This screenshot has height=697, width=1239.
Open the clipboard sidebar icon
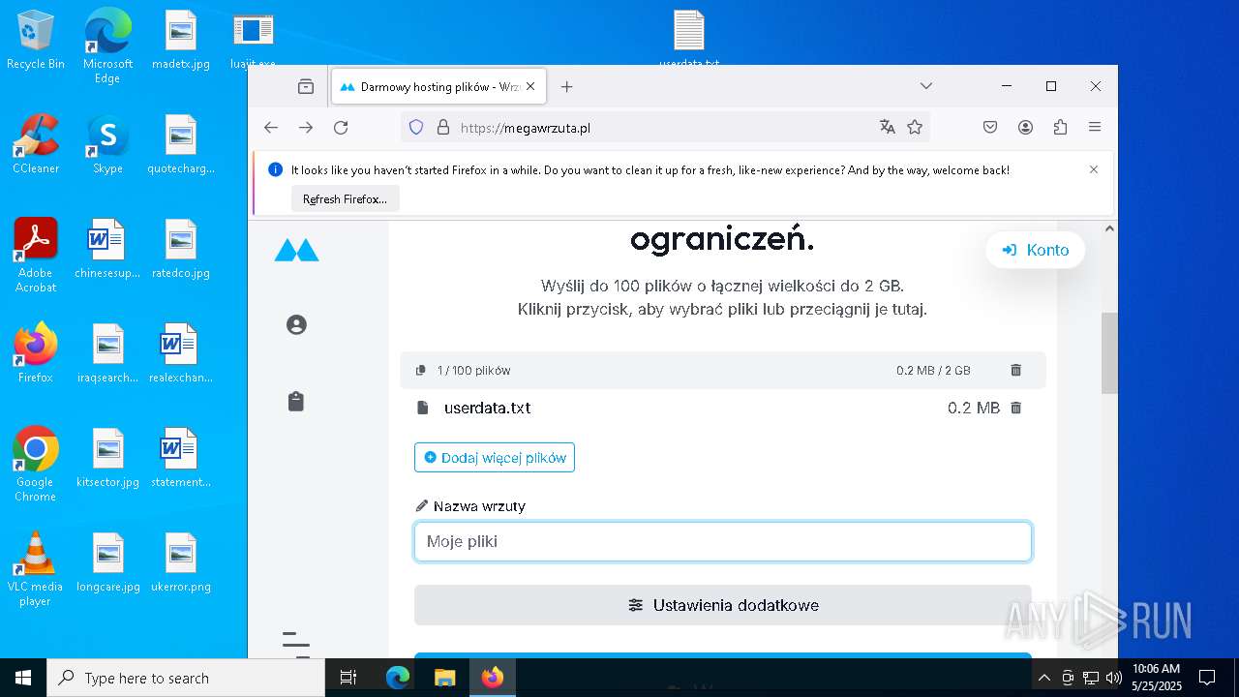296,401
